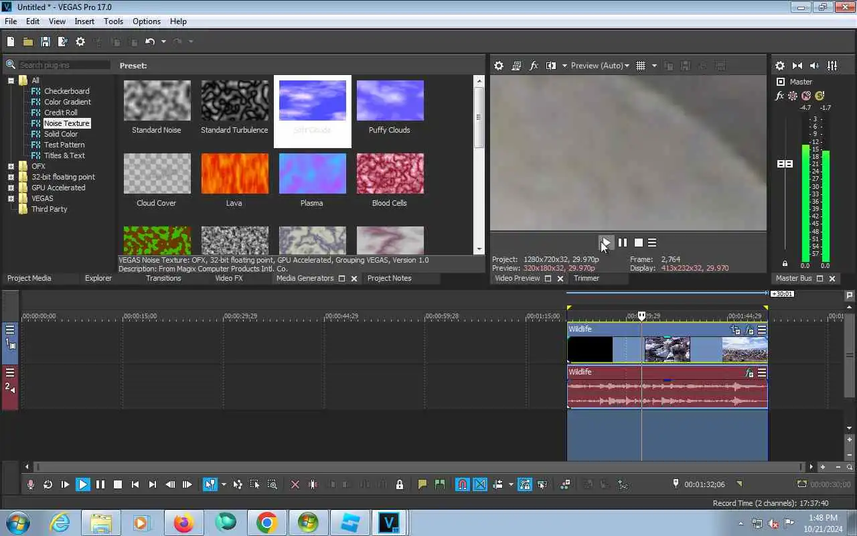Expand the 32-bit floating point folder

(11, 177)
